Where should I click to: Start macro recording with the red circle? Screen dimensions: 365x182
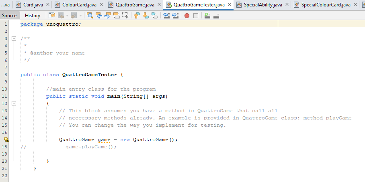(187, 16)
